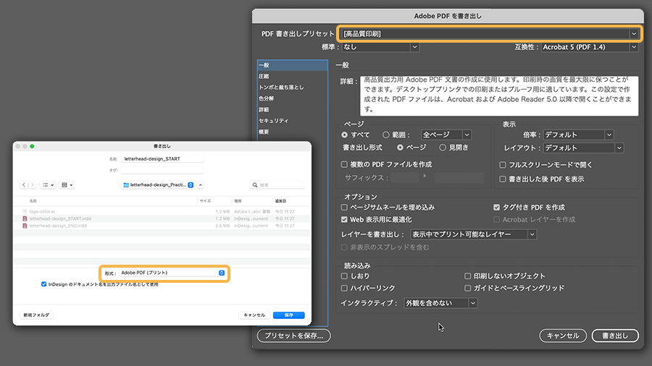Screen dimensions: 652x366
Task: Toggle 'InDesign のドキュメント名を出力ファイル名として使用' checkbox
Action: pyautogui.click(x=43, y=284)
